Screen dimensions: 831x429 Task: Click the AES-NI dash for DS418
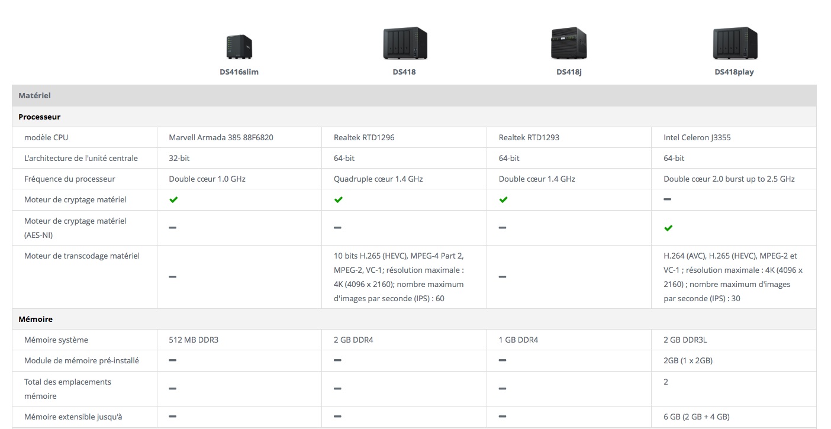[337, 228]
